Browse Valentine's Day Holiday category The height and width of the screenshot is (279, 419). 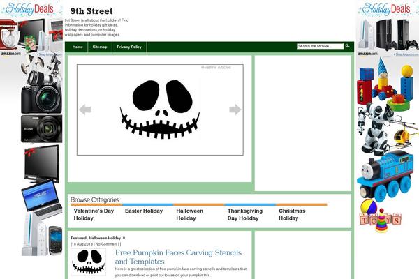[94, 214]
